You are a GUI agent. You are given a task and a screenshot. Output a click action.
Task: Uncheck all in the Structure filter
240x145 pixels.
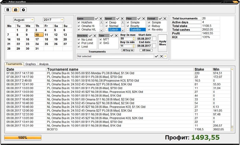(95, 36)
